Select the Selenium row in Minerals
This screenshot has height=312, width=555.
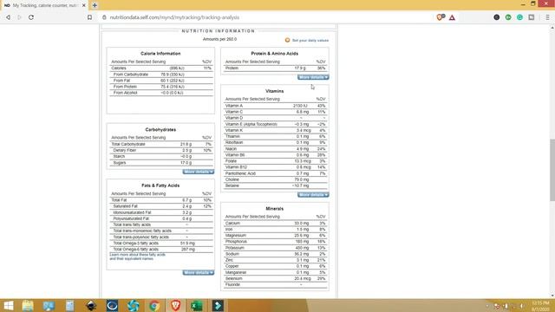pos(276,278)
